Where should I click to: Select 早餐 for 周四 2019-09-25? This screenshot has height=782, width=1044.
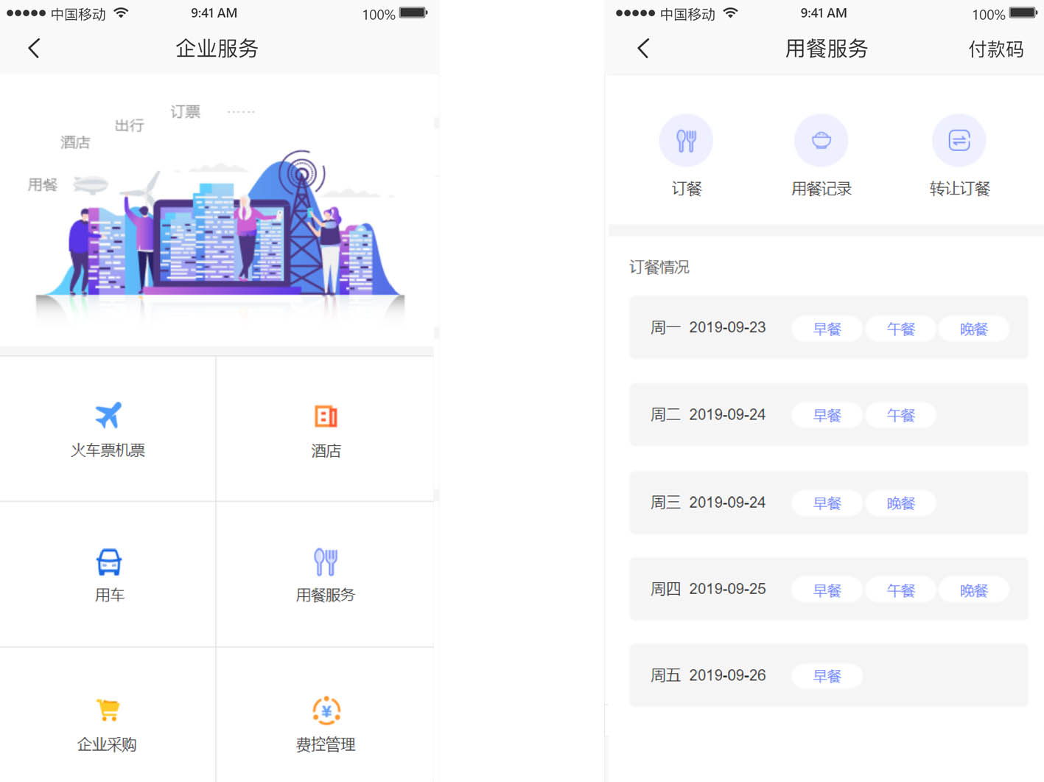click(827, 590)
